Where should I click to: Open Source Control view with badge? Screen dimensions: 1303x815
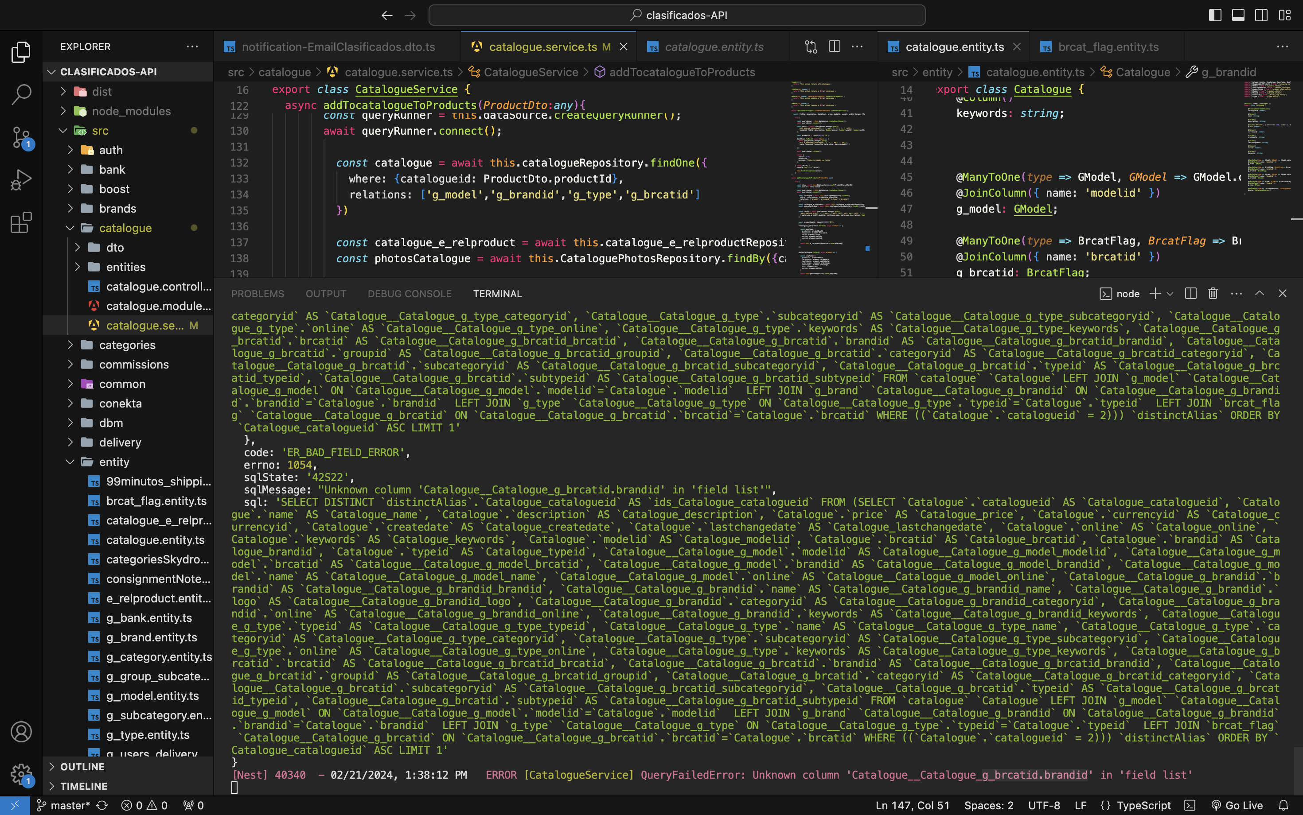(x=21, y=137)
